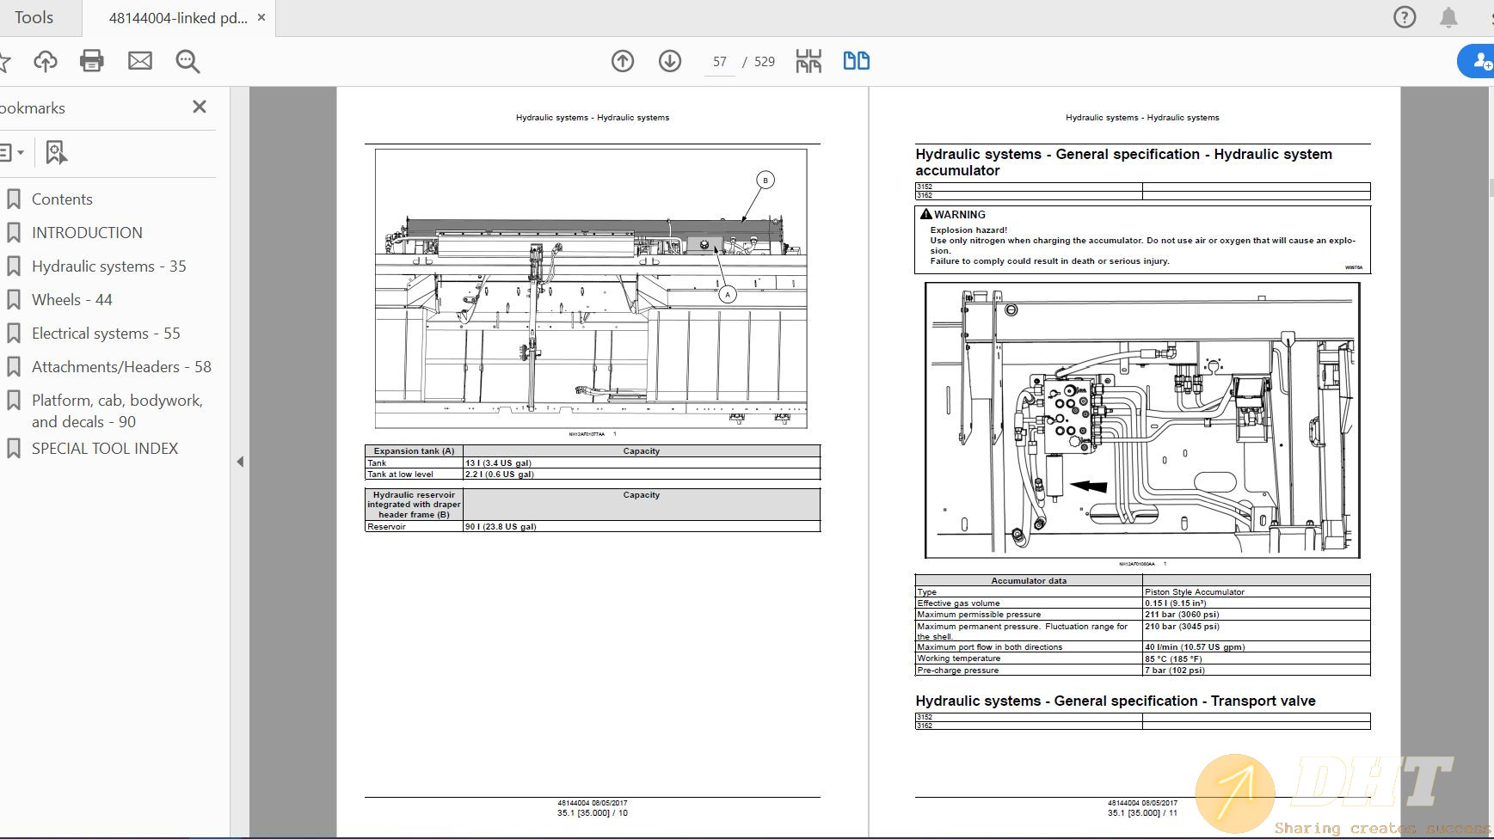Open the Help question mark icon
Viewport: 1494px width, 839px height.
(x=1405, y=17)
